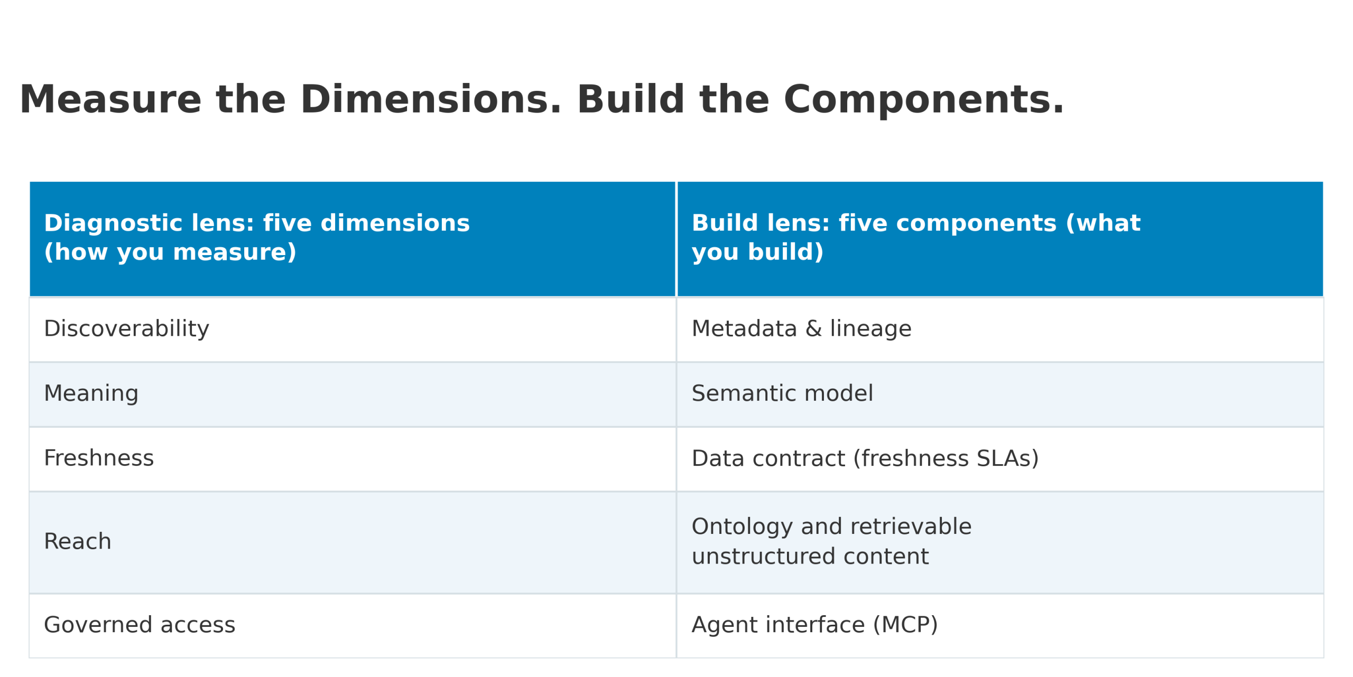Click the 'Discoverability' table cell
This screenshot has width=1353, height=677.
pyautogui.click(x=352, y=330)
